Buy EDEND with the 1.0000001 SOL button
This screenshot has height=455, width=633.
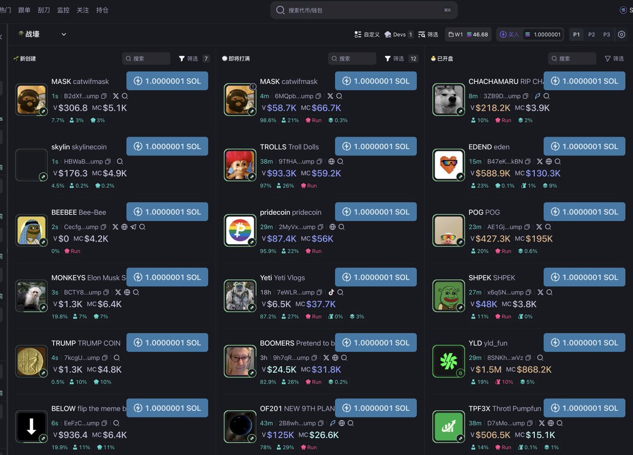tap(584, 147)
